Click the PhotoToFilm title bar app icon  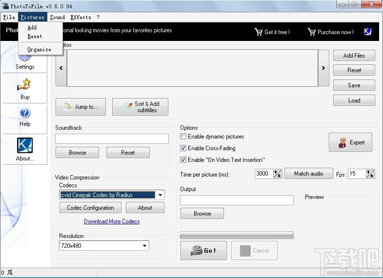[x=5, y=6]
